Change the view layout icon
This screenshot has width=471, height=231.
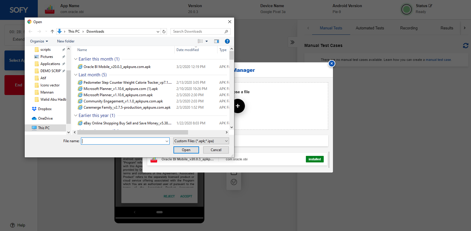click(200, 41)
